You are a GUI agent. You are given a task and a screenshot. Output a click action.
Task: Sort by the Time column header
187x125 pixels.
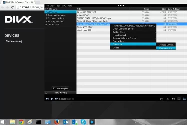coord(140,9)
